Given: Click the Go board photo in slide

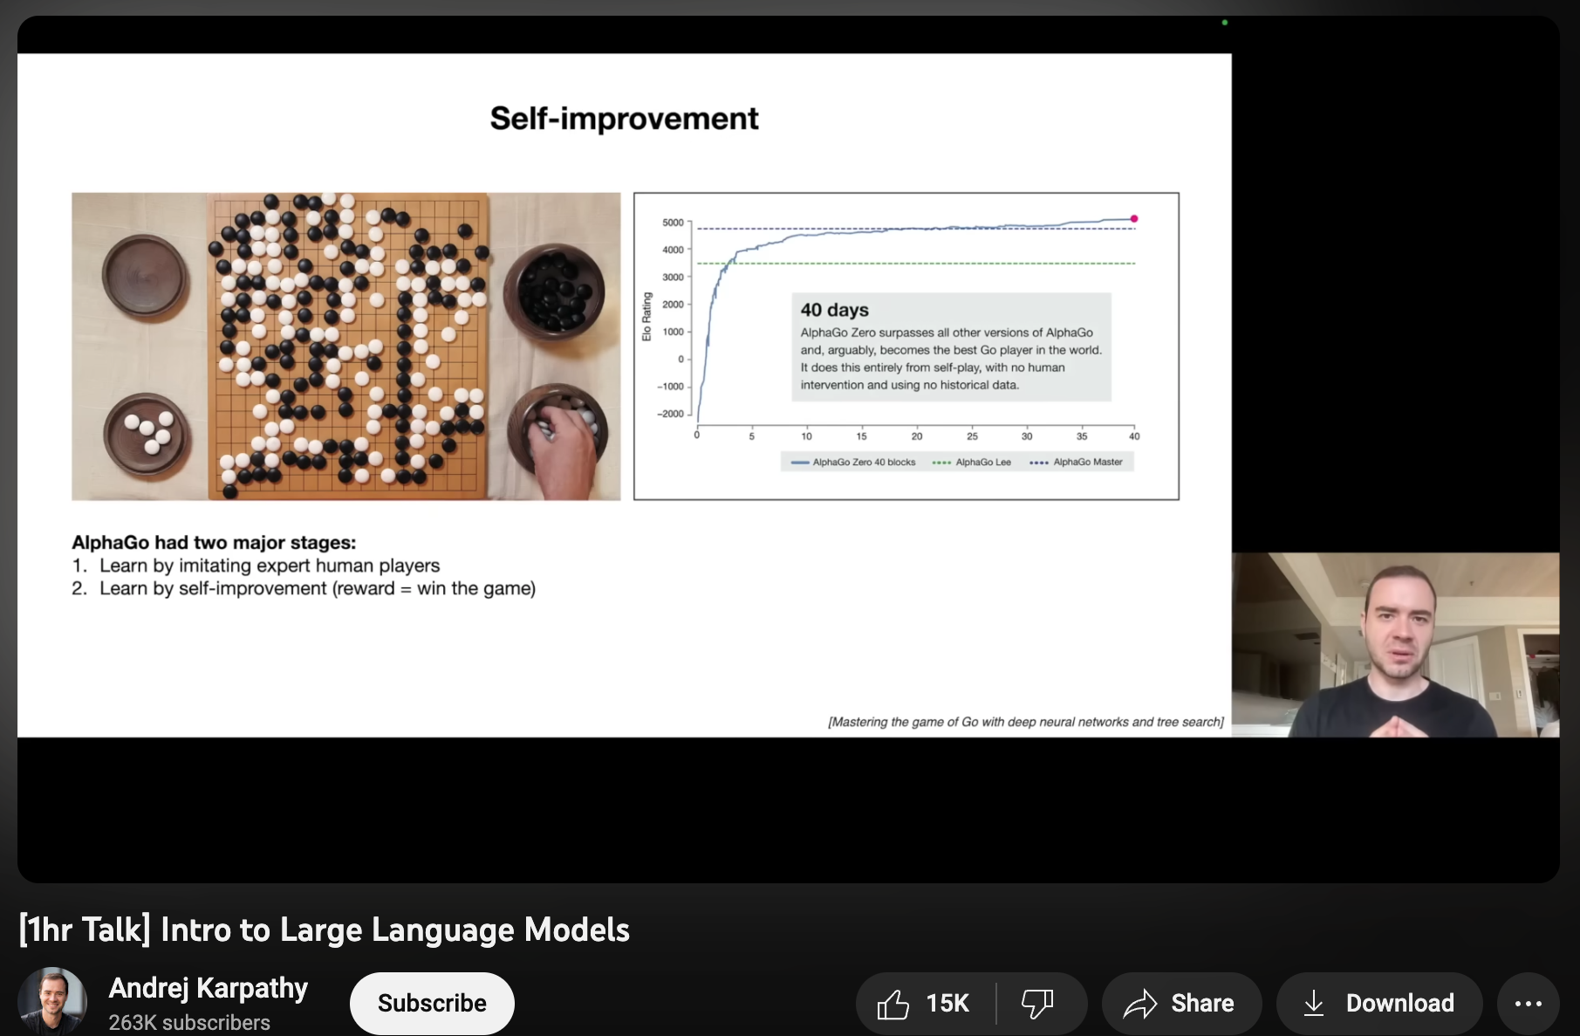Looking at the screenshot, I should (x=346, y=346).
